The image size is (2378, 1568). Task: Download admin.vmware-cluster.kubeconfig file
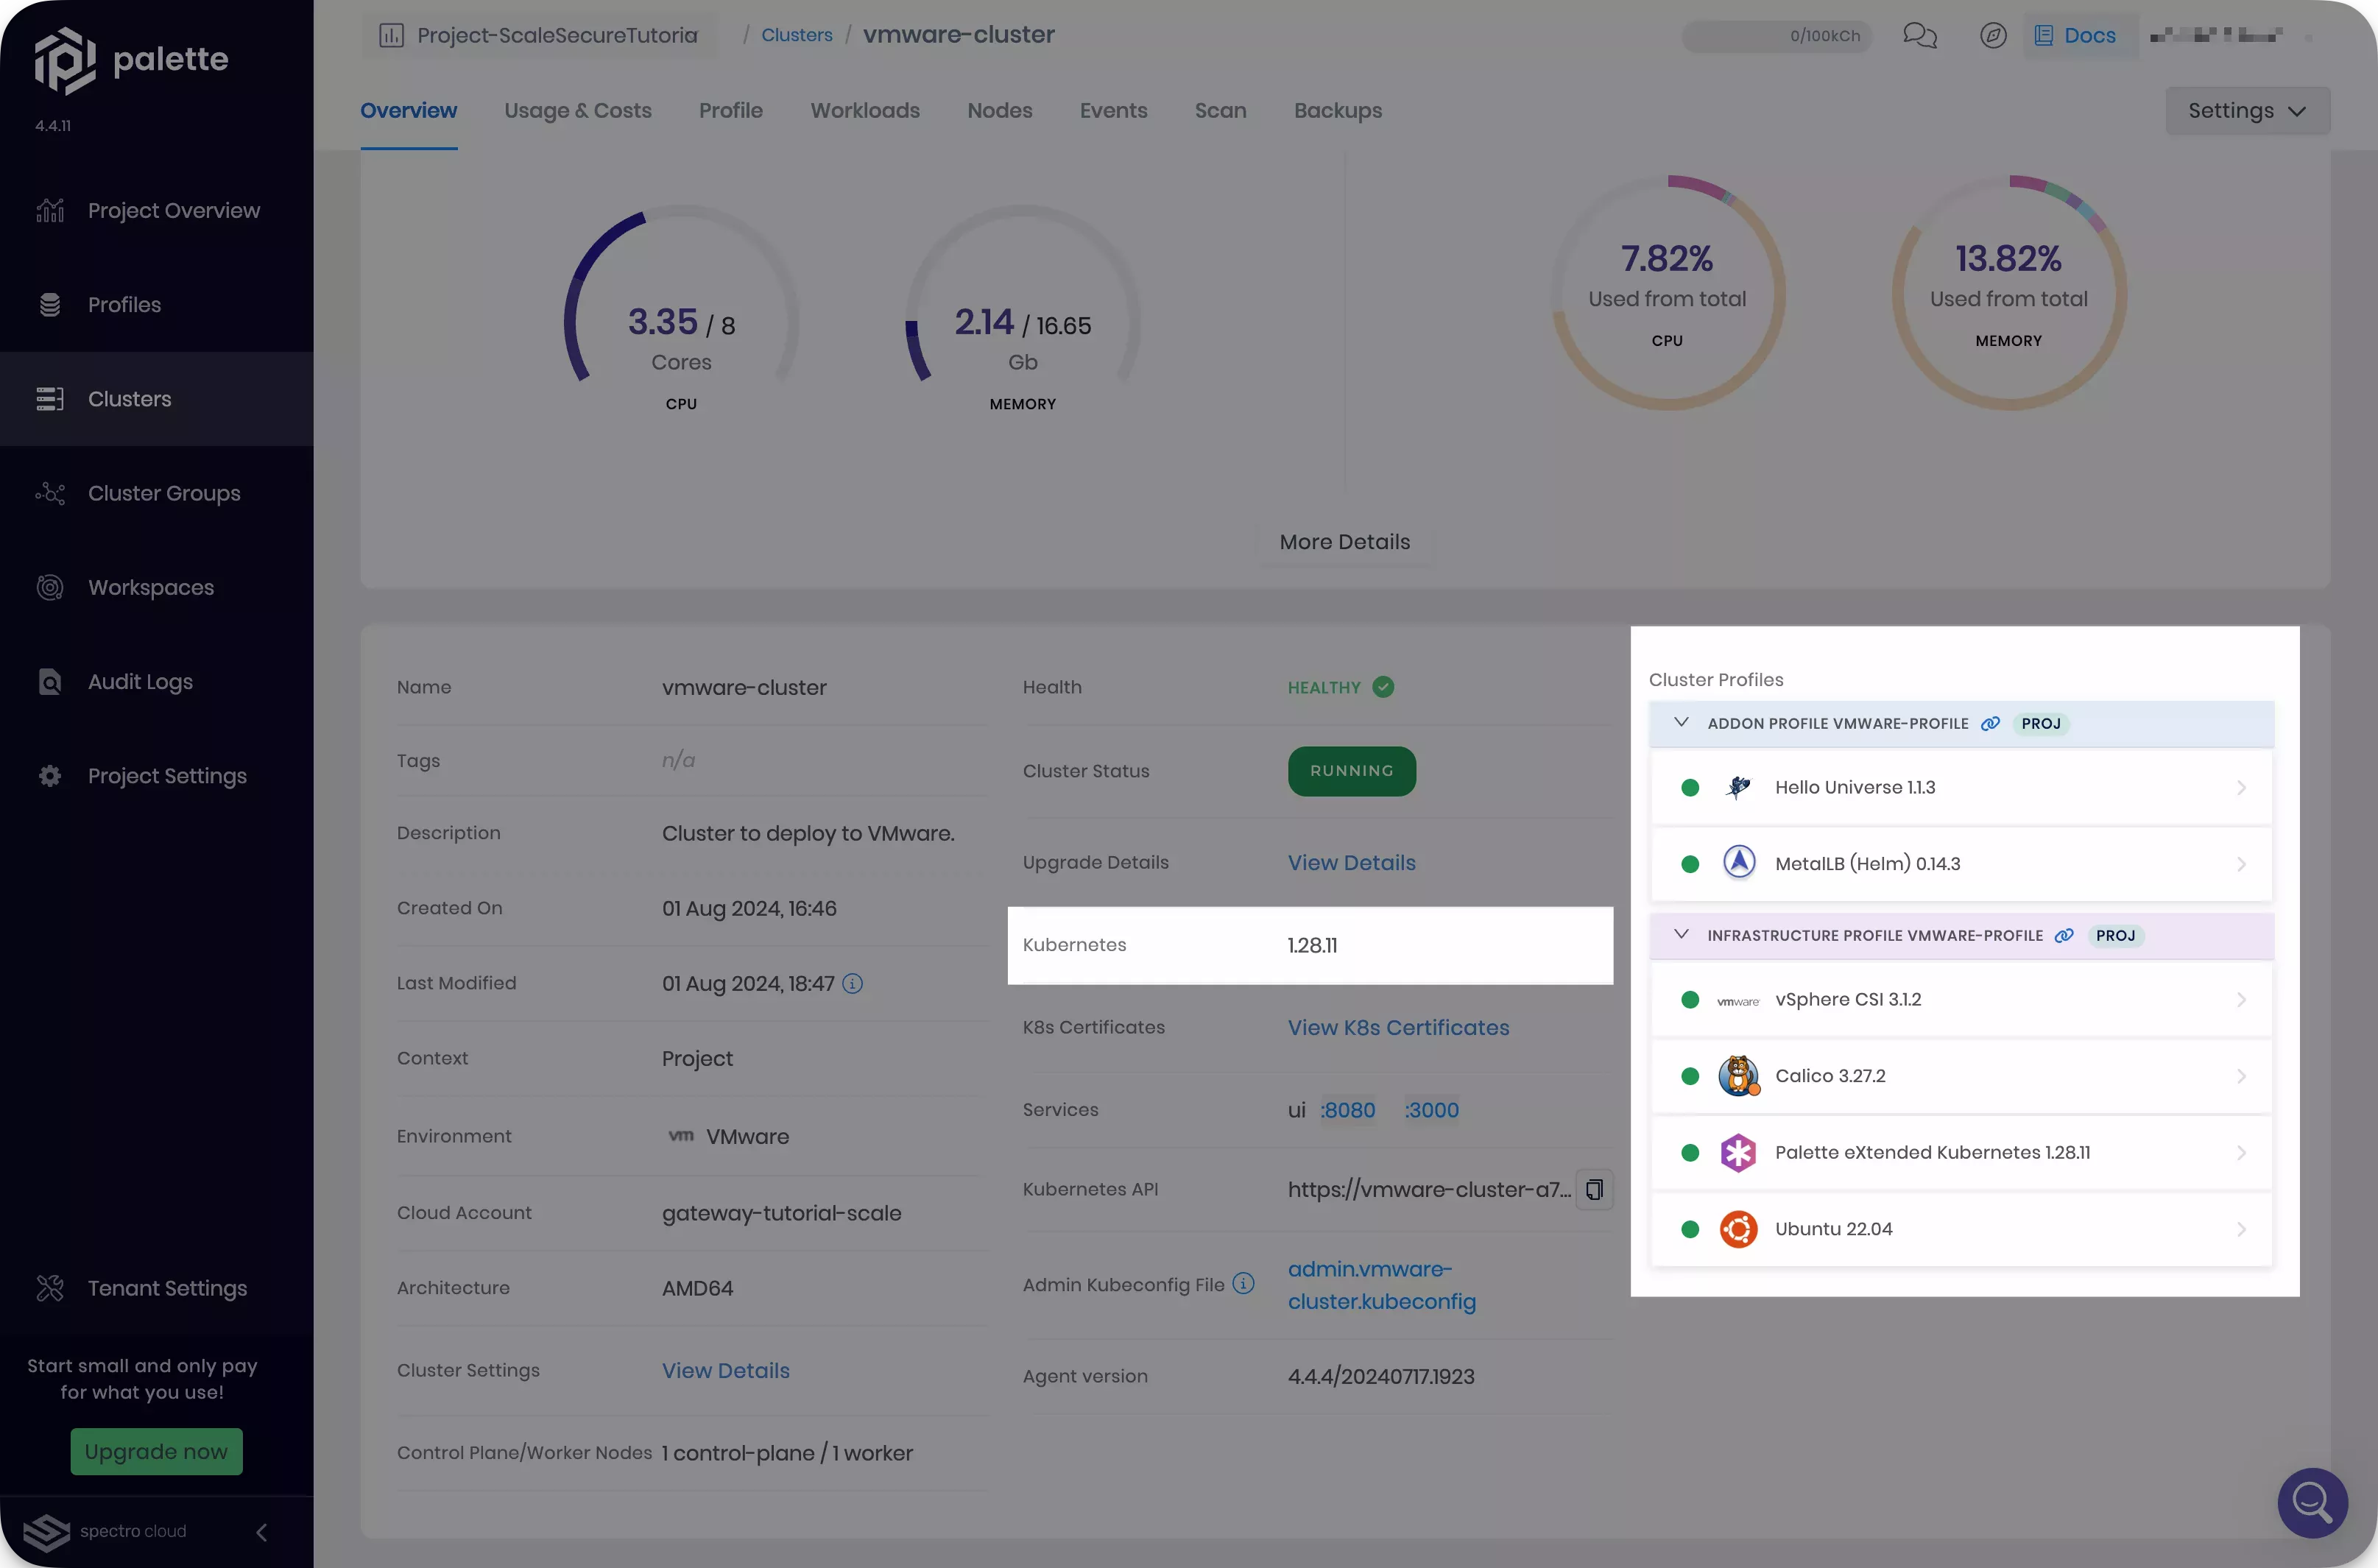pos(1382,1285)
